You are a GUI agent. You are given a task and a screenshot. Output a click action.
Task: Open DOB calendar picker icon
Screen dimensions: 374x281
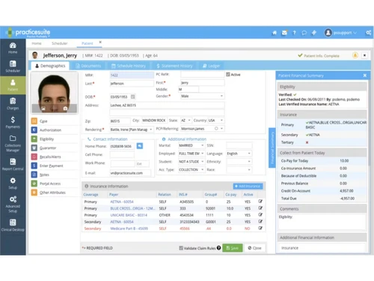point(133,97)
